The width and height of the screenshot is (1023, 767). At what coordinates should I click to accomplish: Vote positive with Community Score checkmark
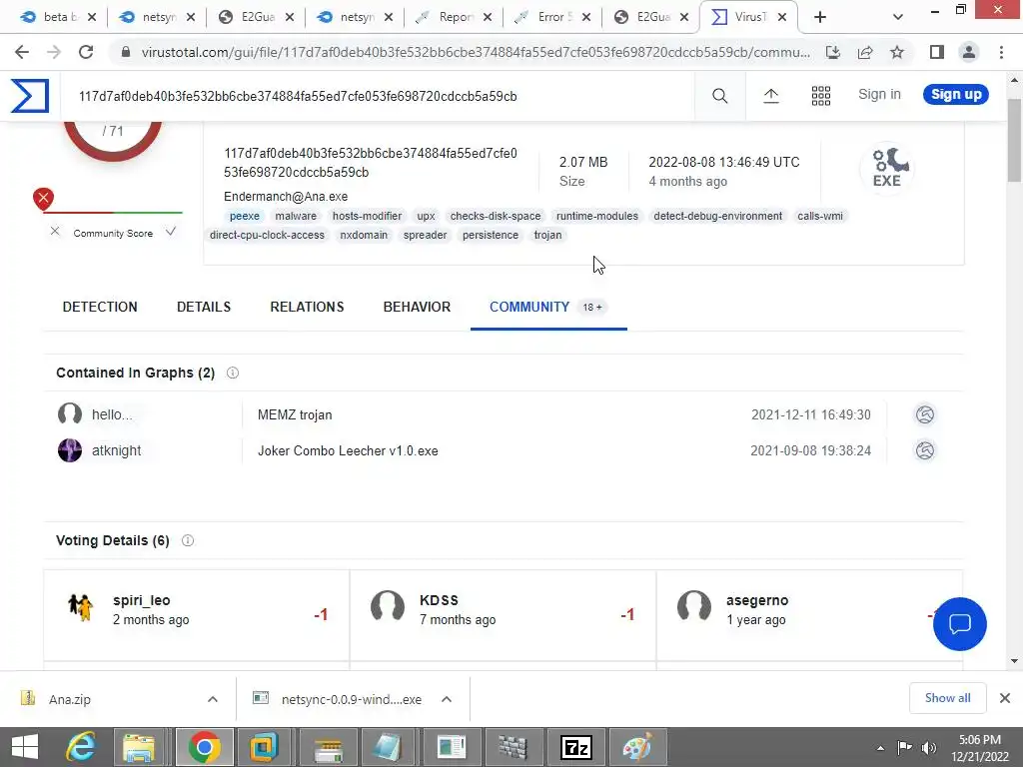click(170, 231)
